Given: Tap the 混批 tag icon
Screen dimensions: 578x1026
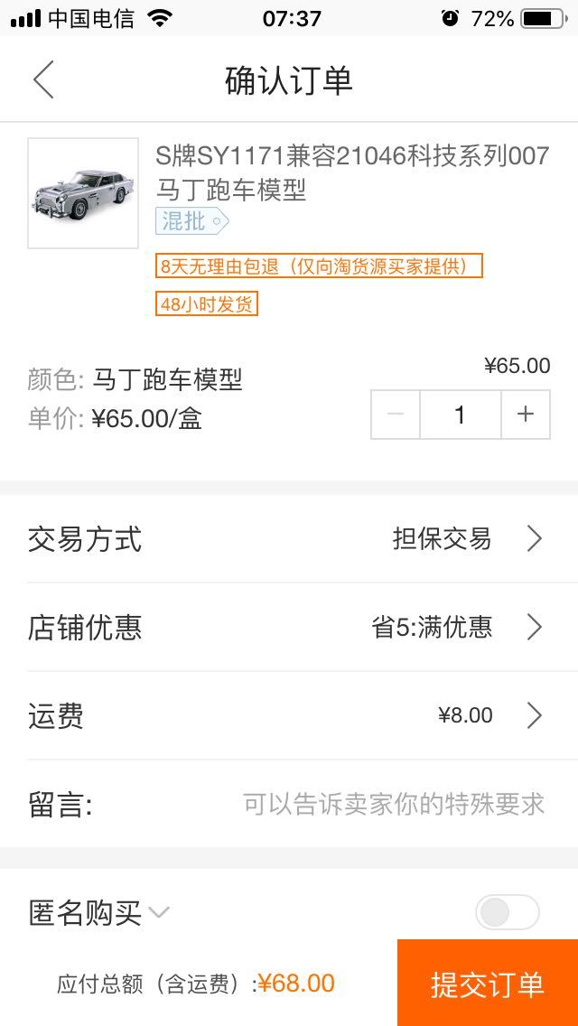Looking at the screenshot, I should pos(191,221).
